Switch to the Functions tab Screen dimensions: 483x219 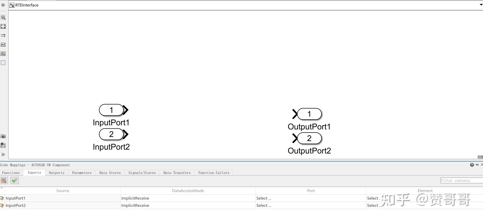(11, 173)
